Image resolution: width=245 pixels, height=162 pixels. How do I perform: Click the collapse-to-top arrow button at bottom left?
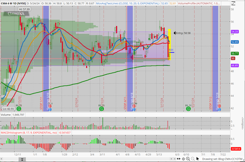point(22,159)
